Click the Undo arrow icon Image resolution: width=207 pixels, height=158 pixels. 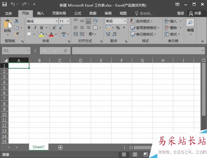[13, 5]
